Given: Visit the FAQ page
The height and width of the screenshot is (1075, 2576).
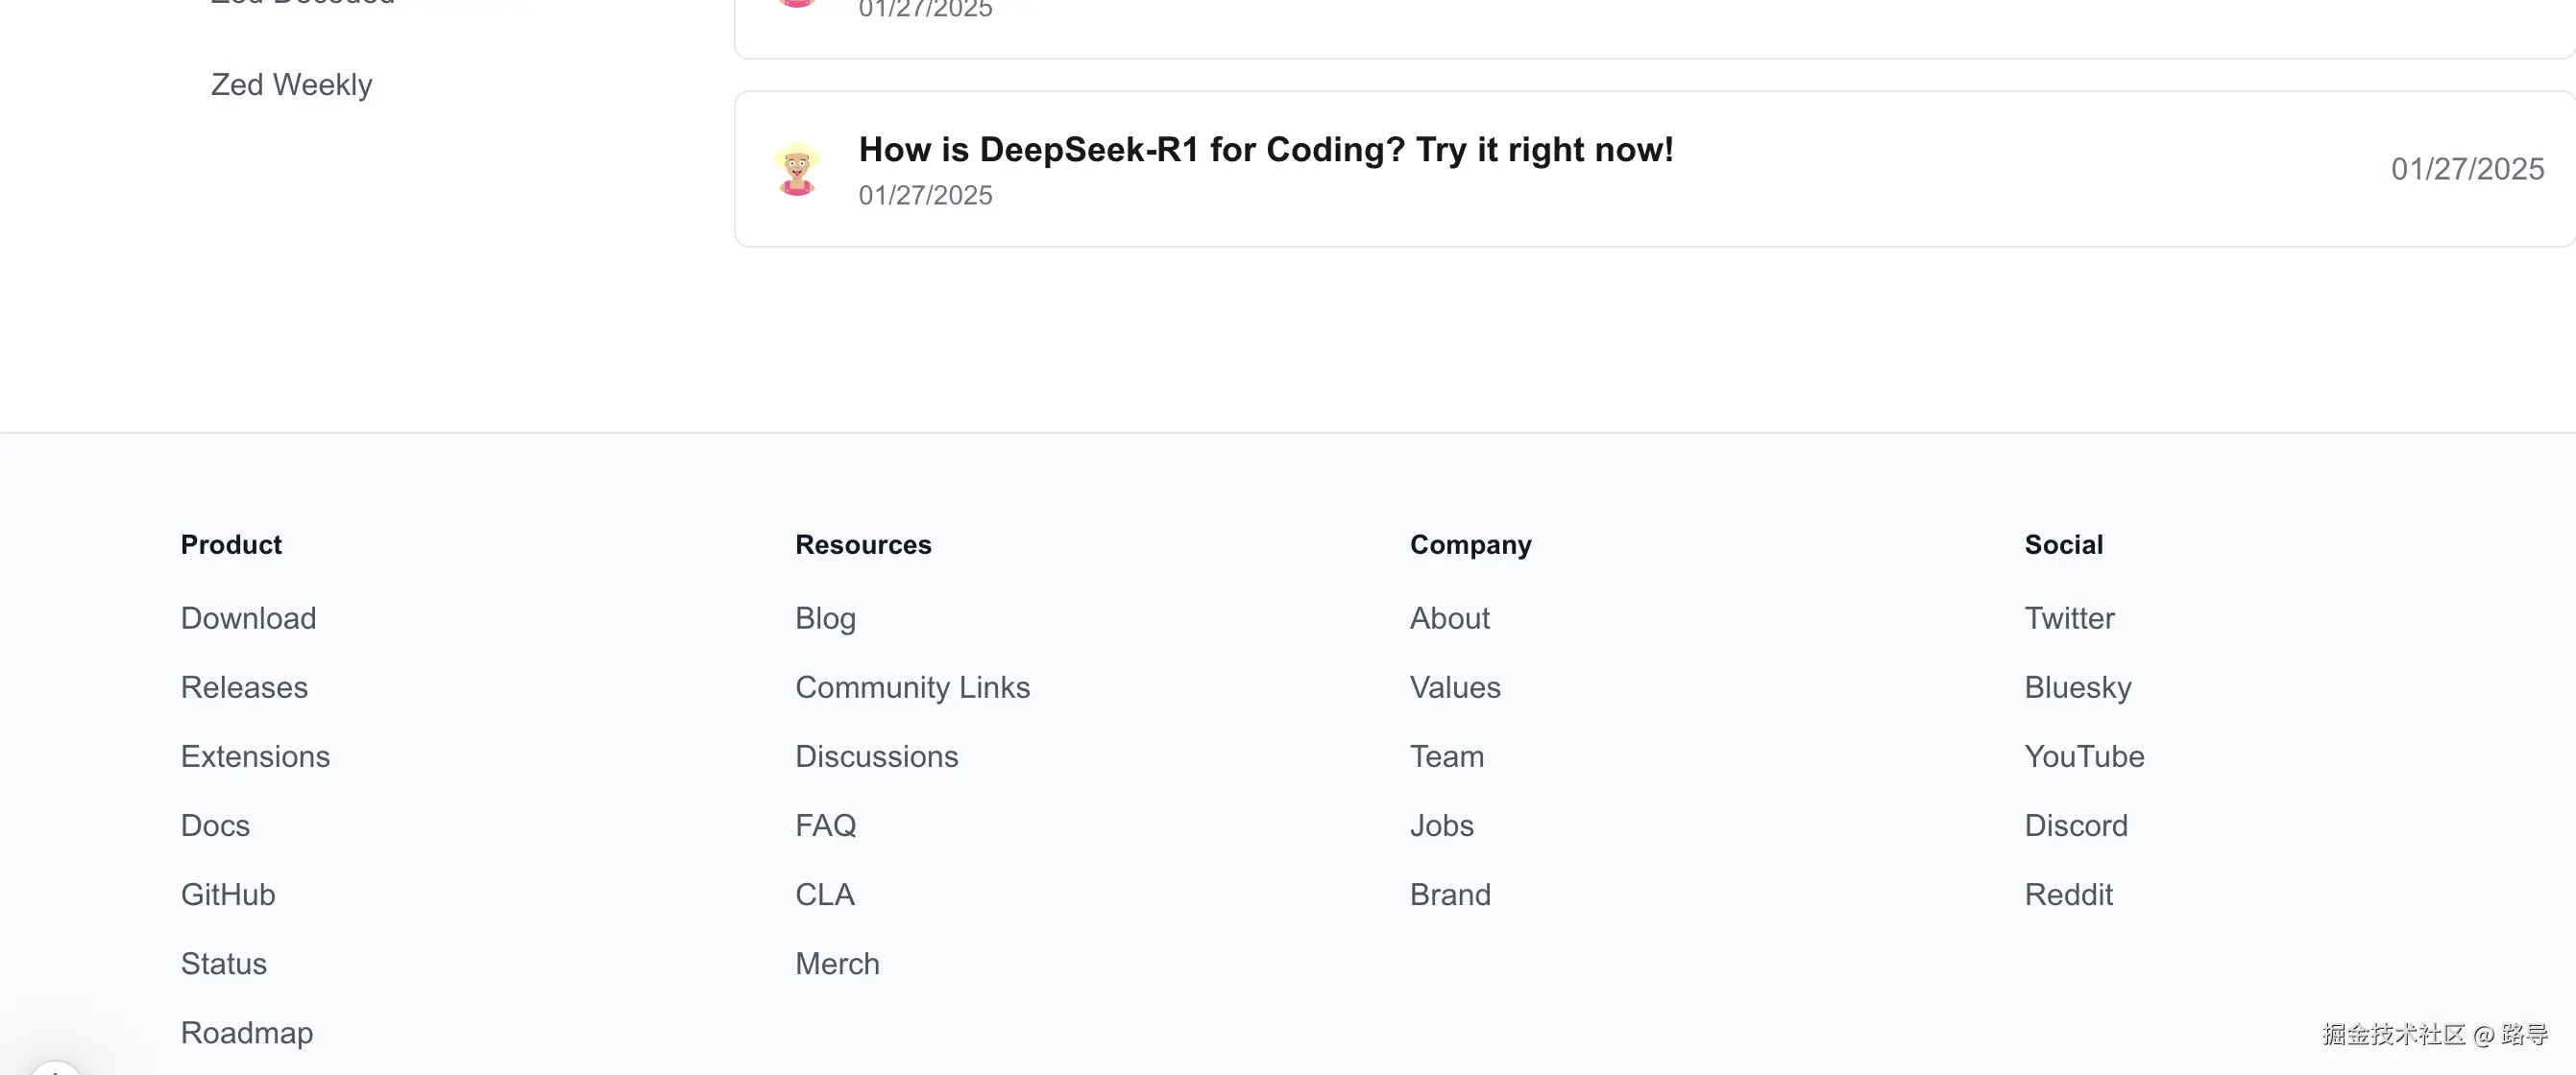Looking at the screenshot, I should click(x=825, y=825).
